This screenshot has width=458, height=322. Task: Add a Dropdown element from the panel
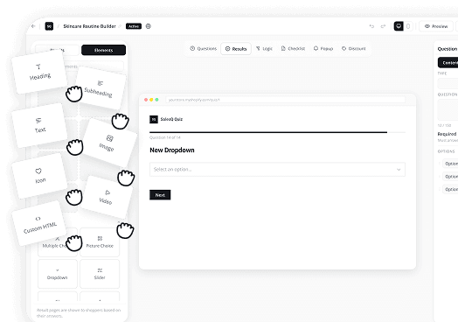tap(58, 274)
